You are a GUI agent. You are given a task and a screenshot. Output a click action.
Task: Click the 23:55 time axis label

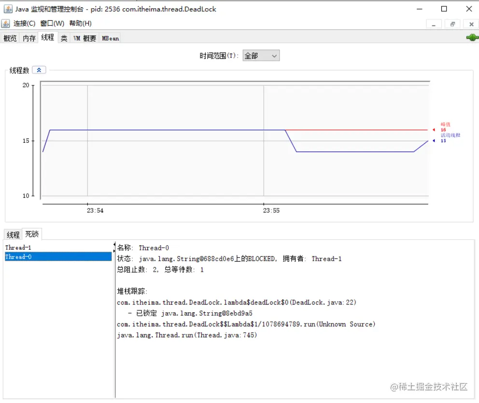click(x=271, y=210)
